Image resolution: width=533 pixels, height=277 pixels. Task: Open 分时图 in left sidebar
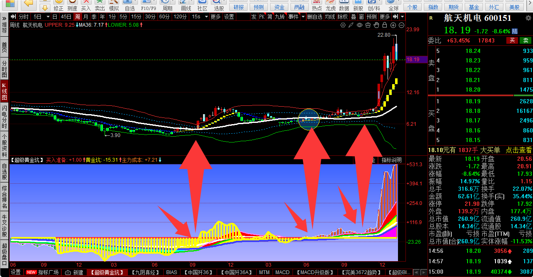click(x=4, y=69)
